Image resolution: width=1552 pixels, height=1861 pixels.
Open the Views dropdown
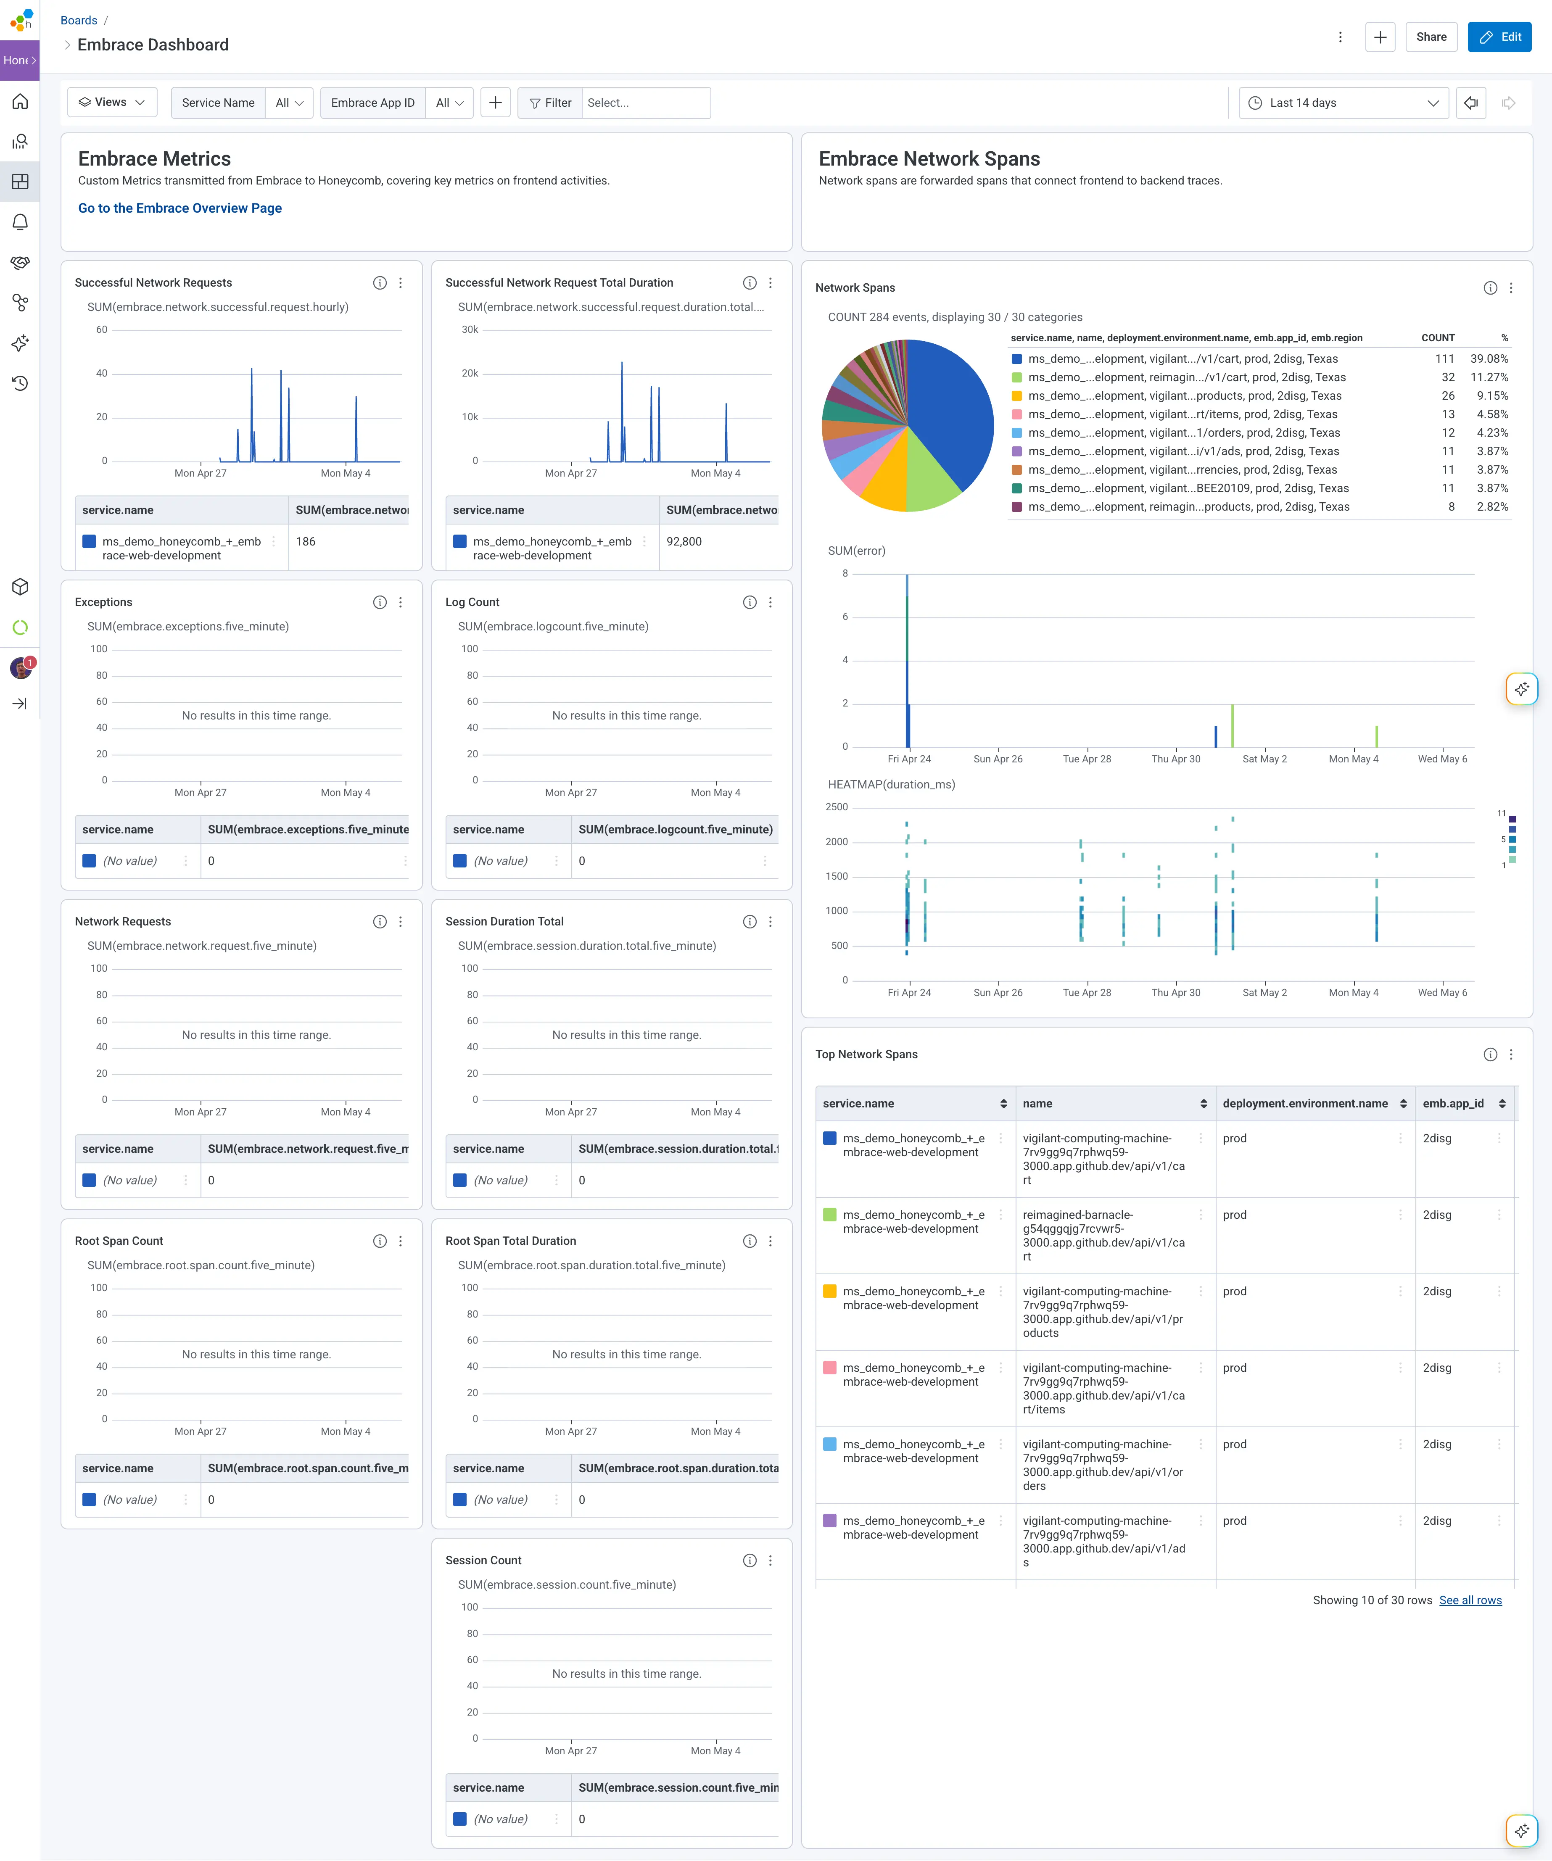pyautogui.click(x=112, y=103)
